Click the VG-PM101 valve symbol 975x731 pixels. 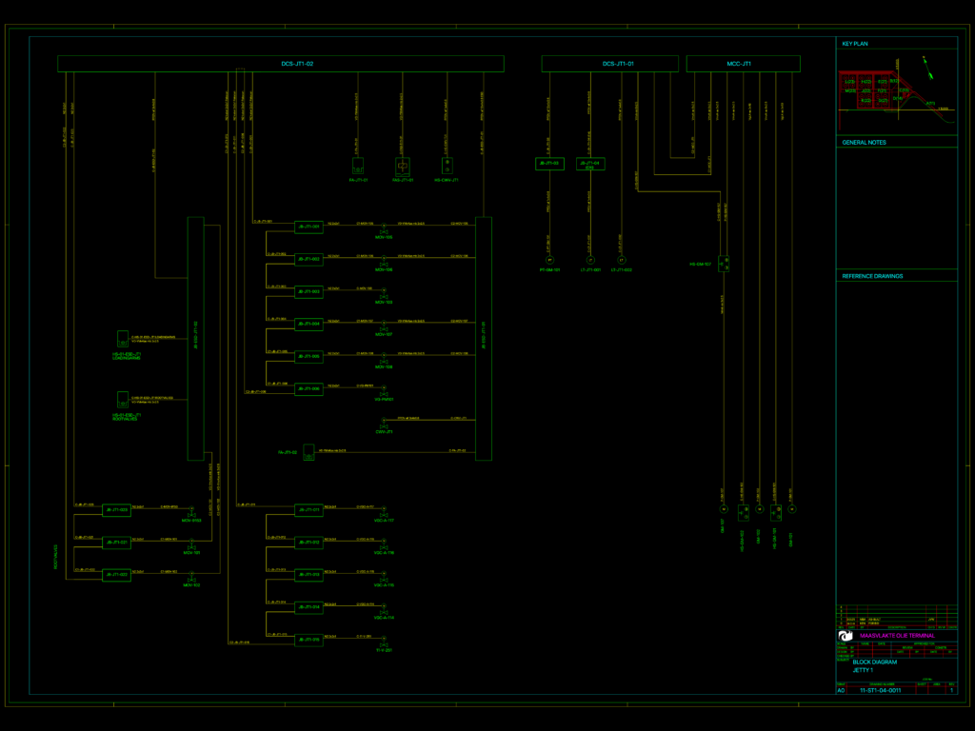[384, 390]
